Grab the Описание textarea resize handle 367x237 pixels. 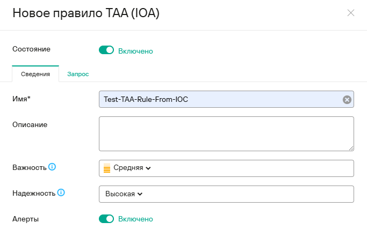point(351,147)
